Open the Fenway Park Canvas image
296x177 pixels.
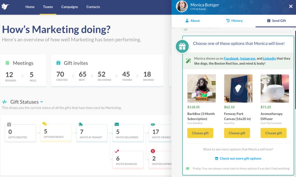tap(238, 88)
